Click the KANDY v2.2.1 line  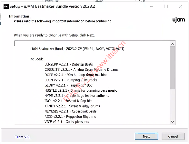[72, 106]
